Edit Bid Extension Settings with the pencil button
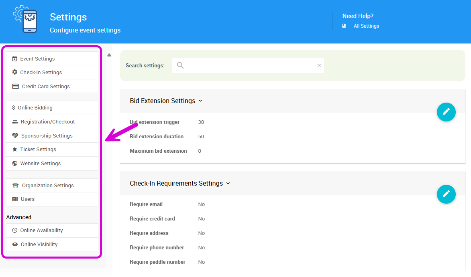This screenshot has height=277, width=471. (446, 112)
